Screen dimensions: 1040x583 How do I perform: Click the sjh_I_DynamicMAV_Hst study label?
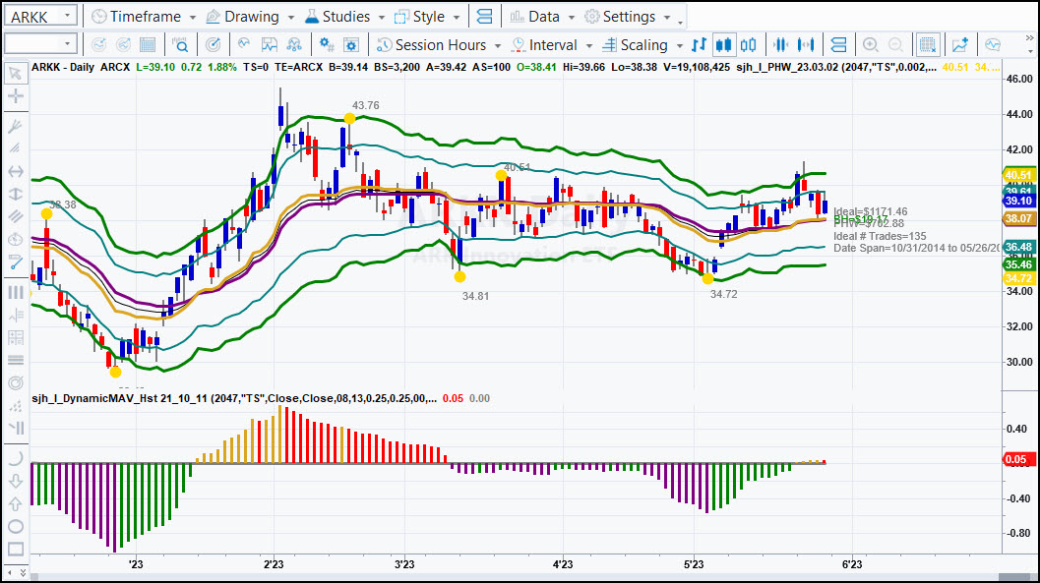pyautogui.click(x=235, y=398)
